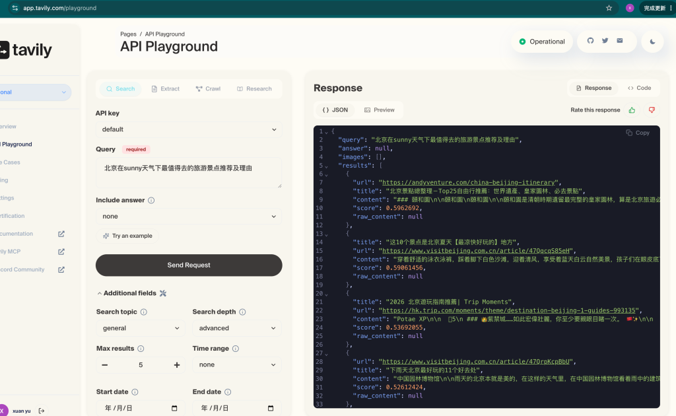Open Use Cases in sidebar
676x416 pixels.
11,162
